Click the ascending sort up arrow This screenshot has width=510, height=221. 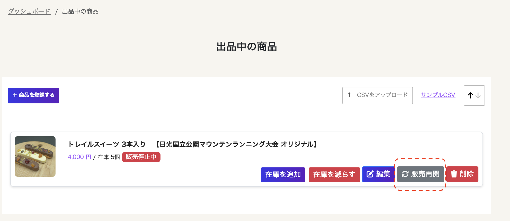(471, 95)
